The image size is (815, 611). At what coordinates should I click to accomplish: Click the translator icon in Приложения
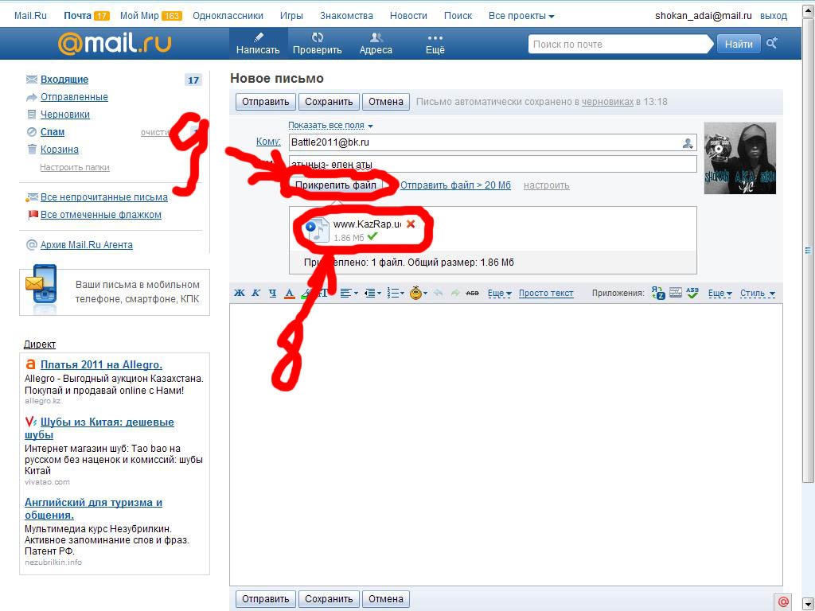click(x=658, y=293)
